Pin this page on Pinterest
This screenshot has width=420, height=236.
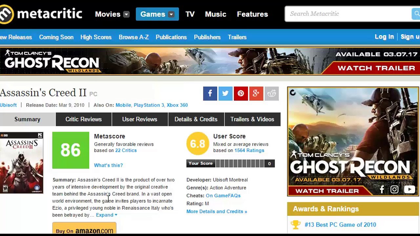241,93
